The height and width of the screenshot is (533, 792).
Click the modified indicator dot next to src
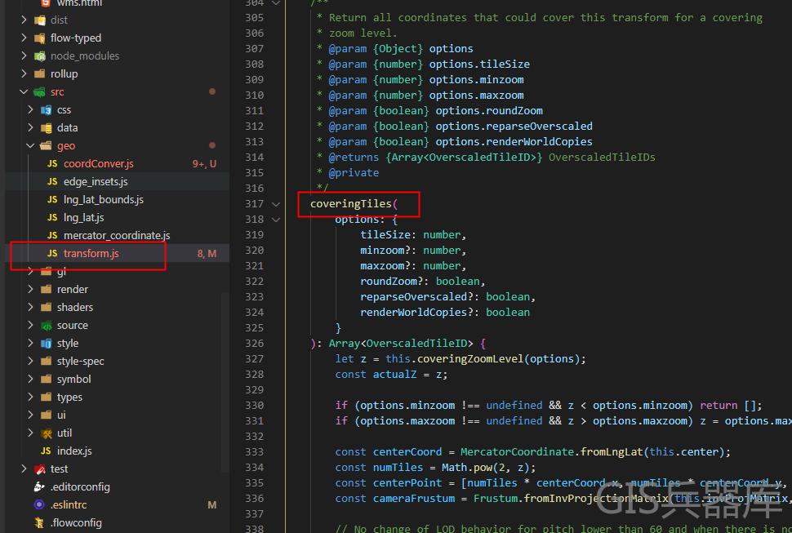coord(213,91)
